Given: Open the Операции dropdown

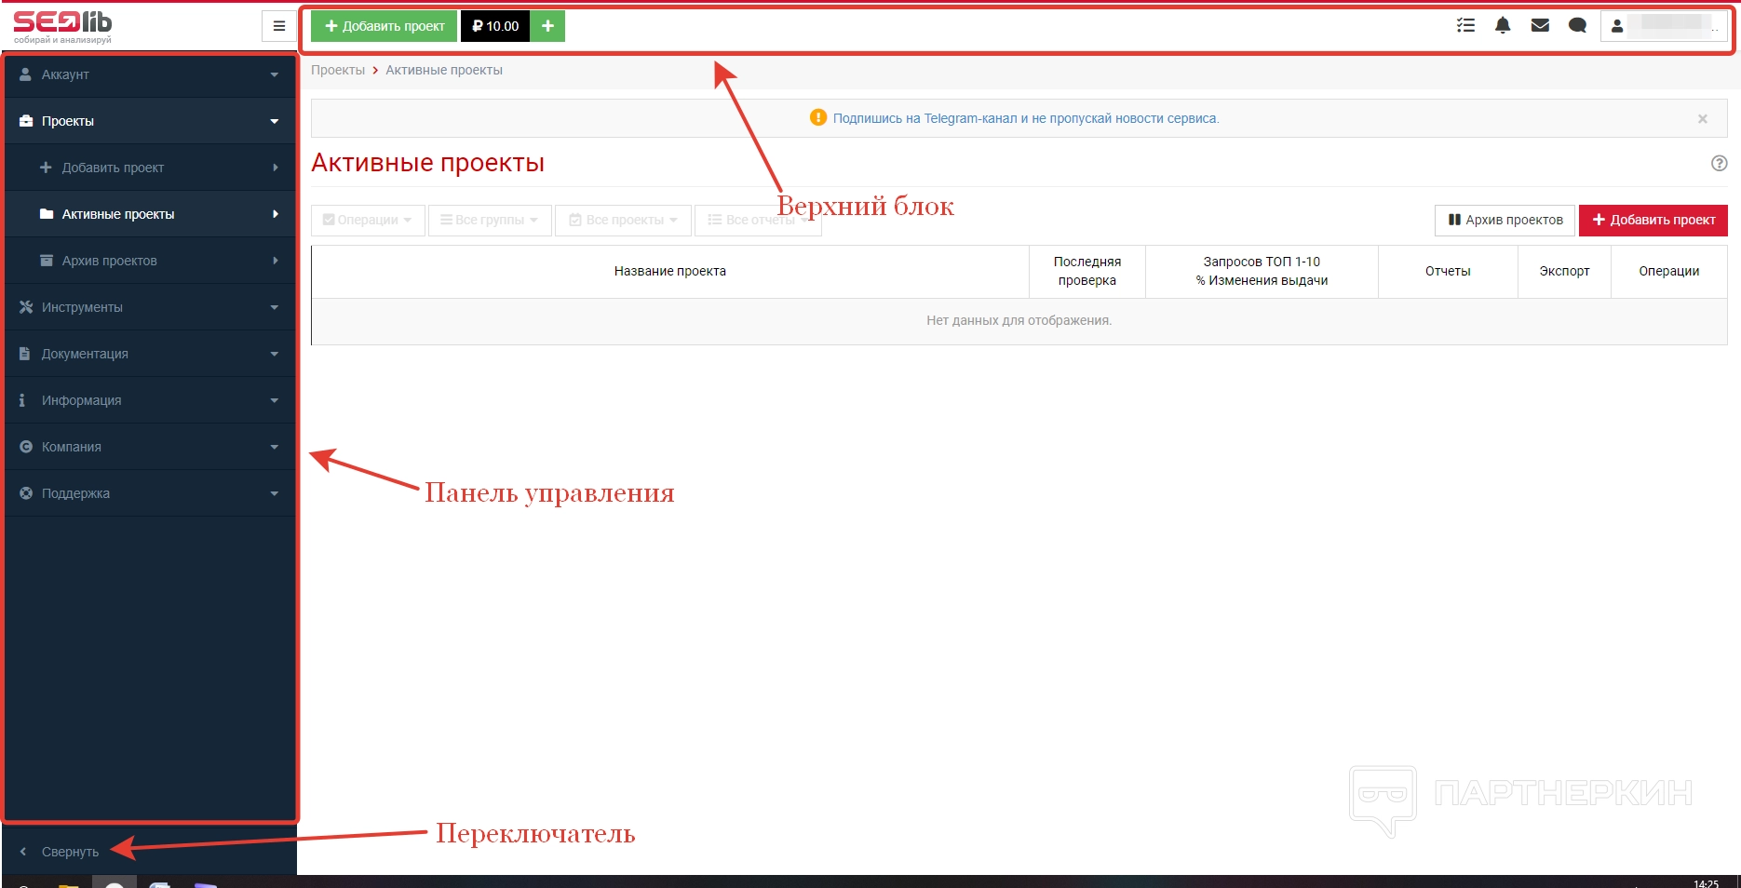Looking at the screenshot, I should click(368, 220).
